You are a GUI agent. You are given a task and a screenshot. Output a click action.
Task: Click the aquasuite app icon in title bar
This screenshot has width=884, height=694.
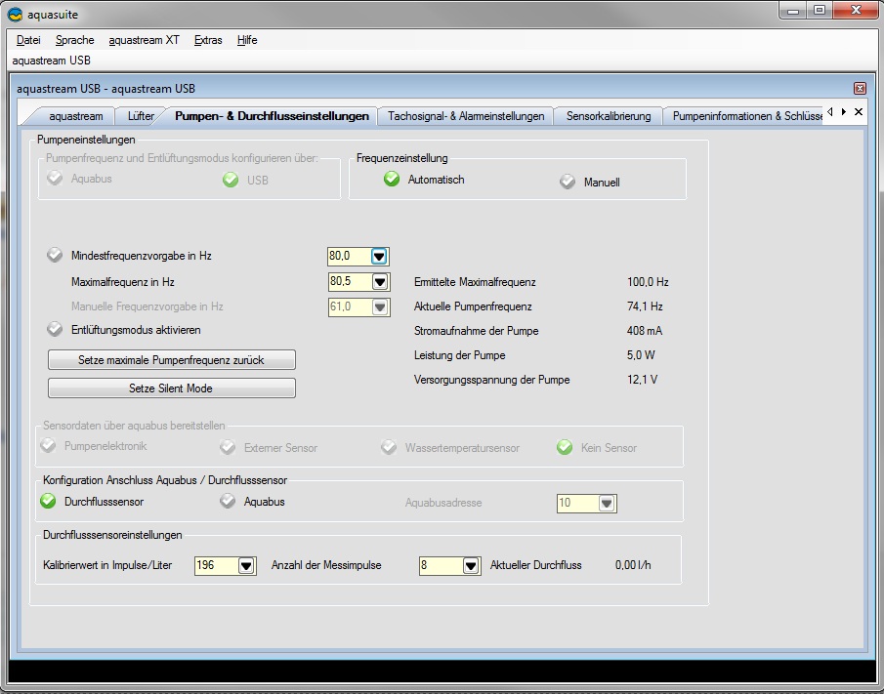15,15
